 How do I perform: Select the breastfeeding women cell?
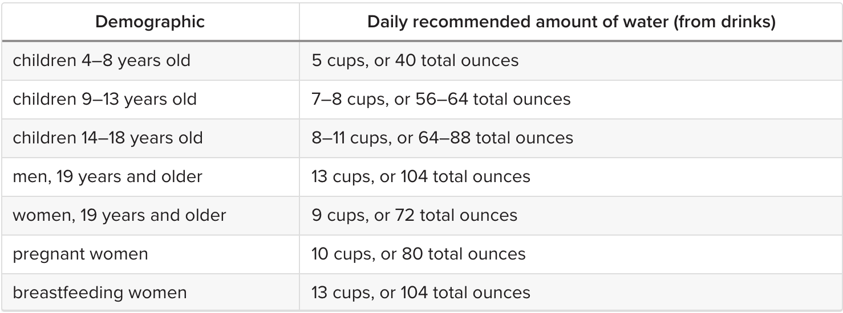pos(150,293)
